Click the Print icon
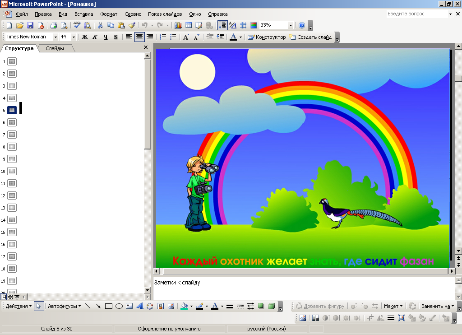Viewport: 462px width, 335px height. [53, 26]
